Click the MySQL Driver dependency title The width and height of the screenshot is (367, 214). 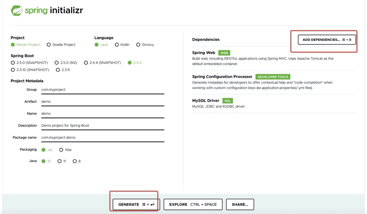click(x=206, y=100)
